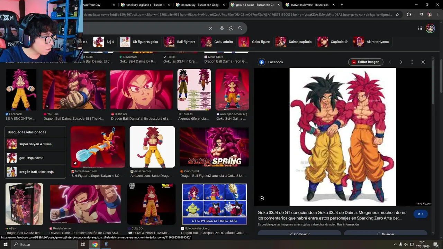
Task: Open Task View on the taskbar
Action: 83,245
